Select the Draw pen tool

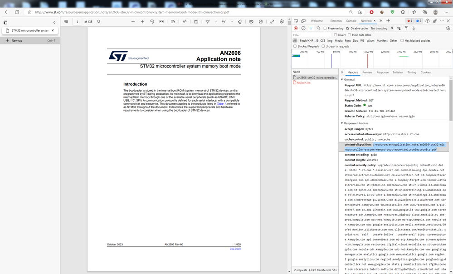click(x=207, y=21)
